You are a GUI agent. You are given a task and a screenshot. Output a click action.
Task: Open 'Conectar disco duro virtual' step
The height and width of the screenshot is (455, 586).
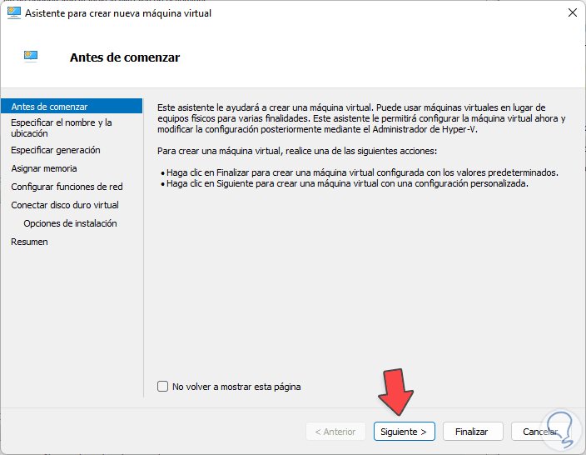tap(65, 205)
